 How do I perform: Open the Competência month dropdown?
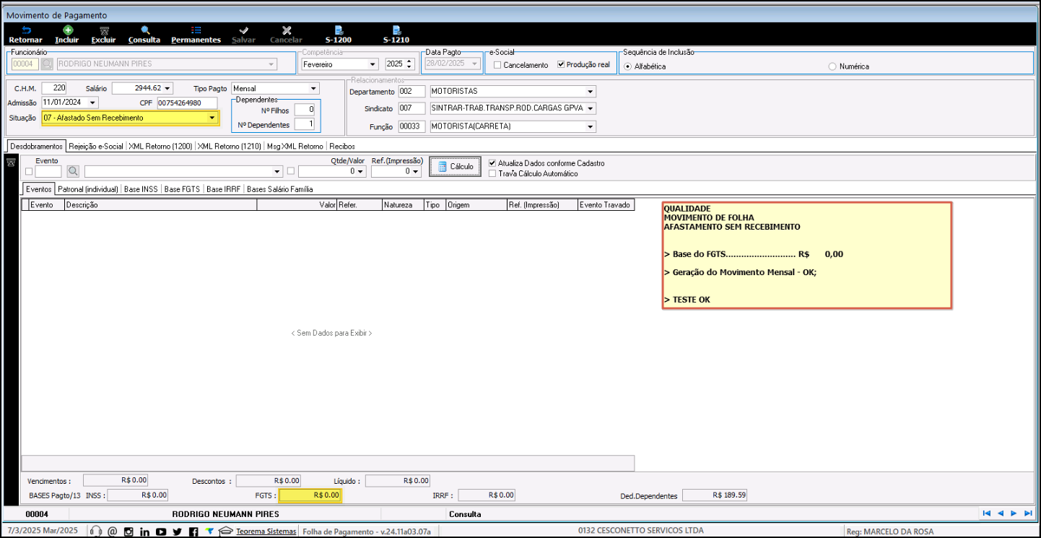click(373, 64)
